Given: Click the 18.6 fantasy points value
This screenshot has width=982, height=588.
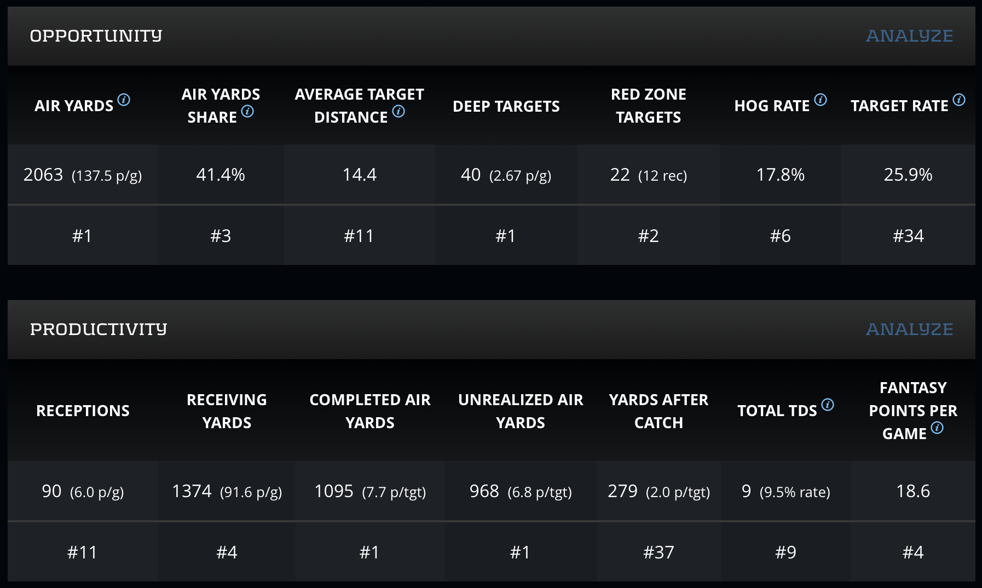Looking at the screenshot, I should [x=912, y=491].
